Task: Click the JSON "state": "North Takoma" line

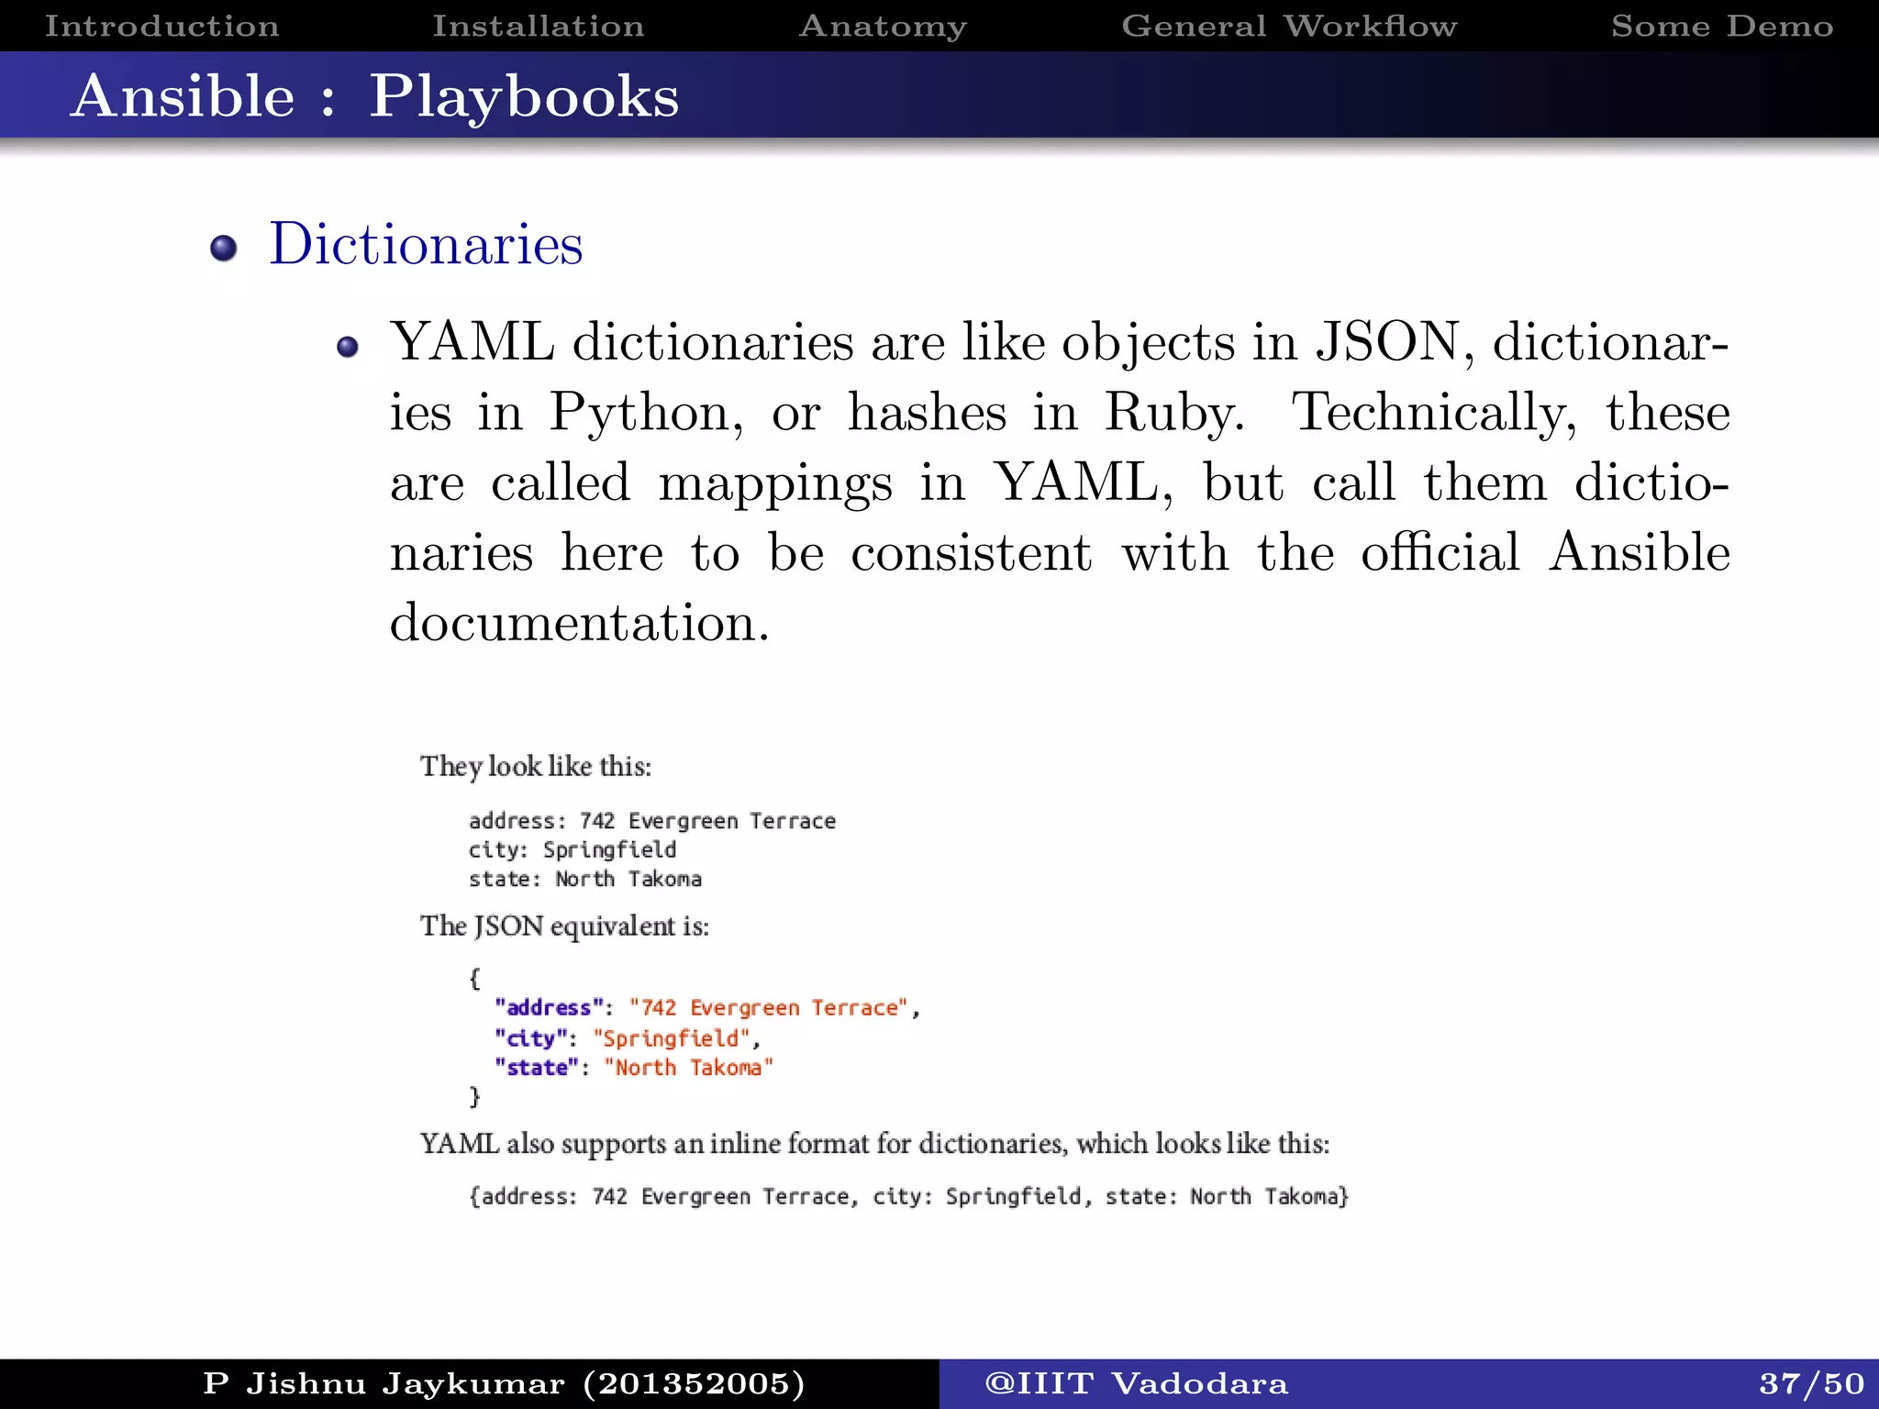Action: tap(634, 1068)
